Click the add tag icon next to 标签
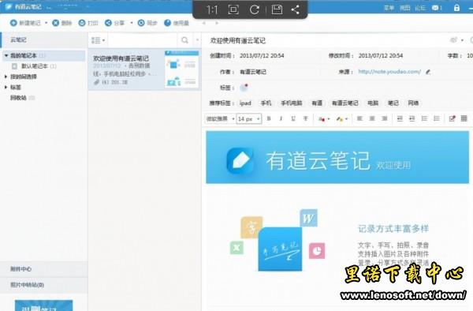Image resolution: width=473 pixels, height=311 pixels. coord(244,88)
